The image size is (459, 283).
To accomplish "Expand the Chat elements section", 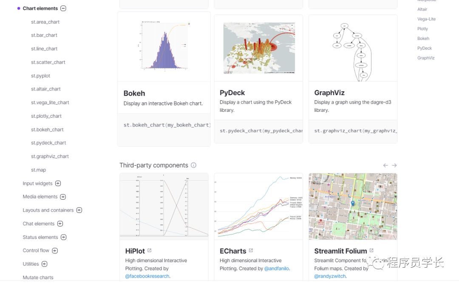I will coord(60,224).
